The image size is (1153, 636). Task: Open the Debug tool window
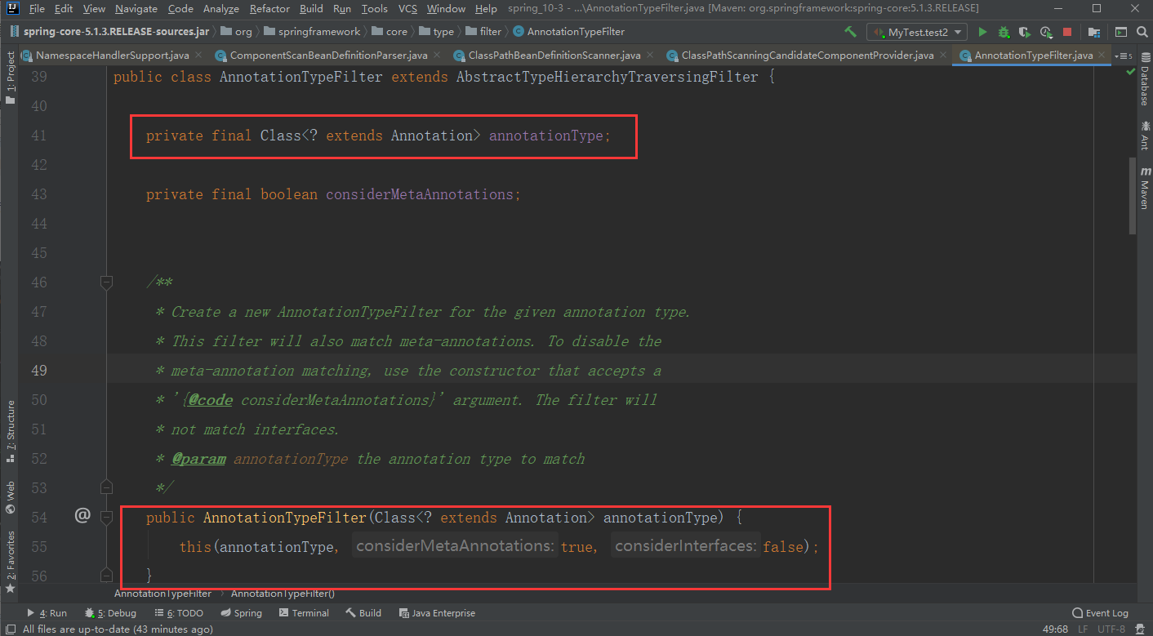109,613
